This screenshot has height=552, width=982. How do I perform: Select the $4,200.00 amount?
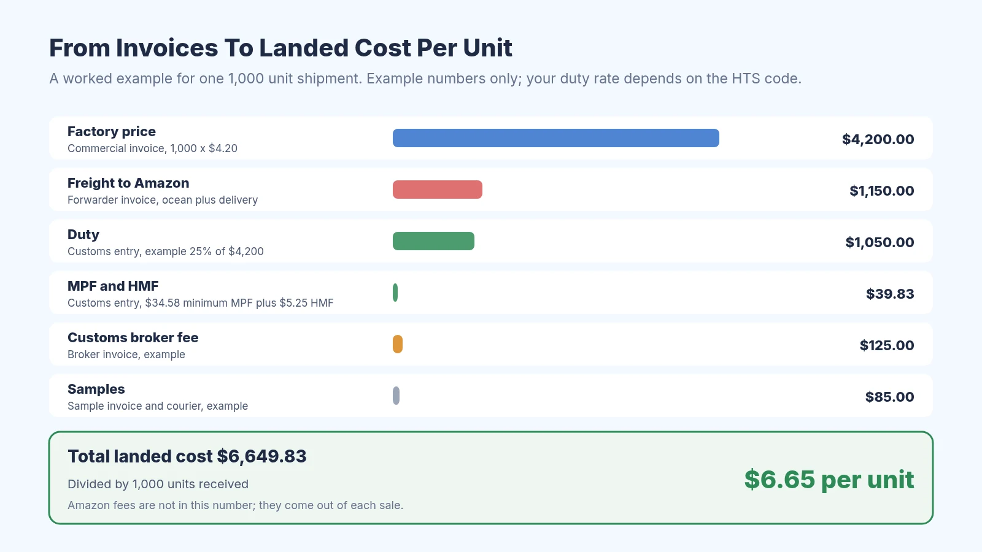click(878, 139)
